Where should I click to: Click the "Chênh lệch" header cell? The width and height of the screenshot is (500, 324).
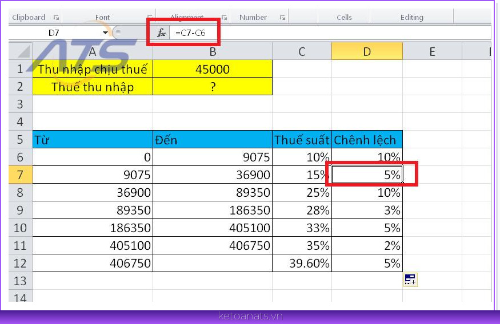coord(367,139)
